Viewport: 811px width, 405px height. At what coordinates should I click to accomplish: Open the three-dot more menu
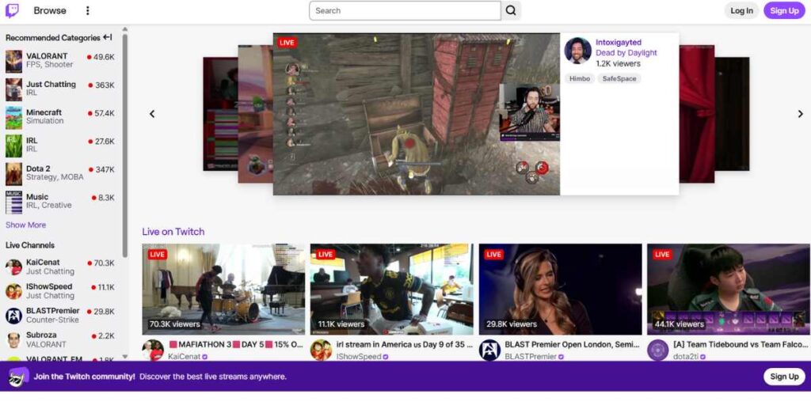point(87,10)
